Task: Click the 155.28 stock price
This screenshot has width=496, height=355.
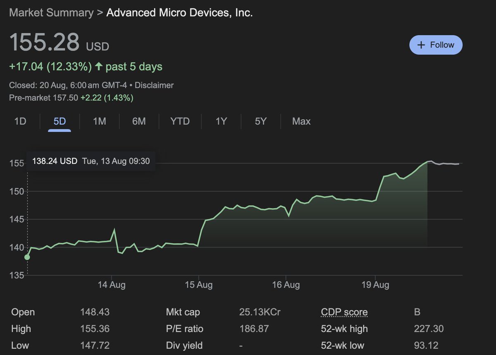Action: pyautogui.click(x=44, y=42)
